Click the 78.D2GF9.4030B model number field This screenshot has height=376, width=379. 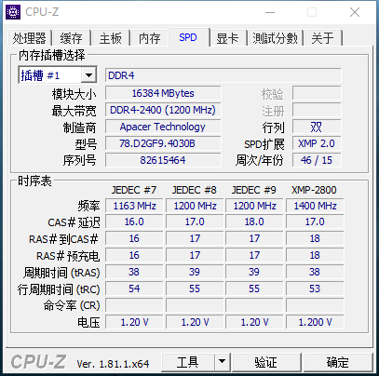pyautogui.click(x=163, y=143)
